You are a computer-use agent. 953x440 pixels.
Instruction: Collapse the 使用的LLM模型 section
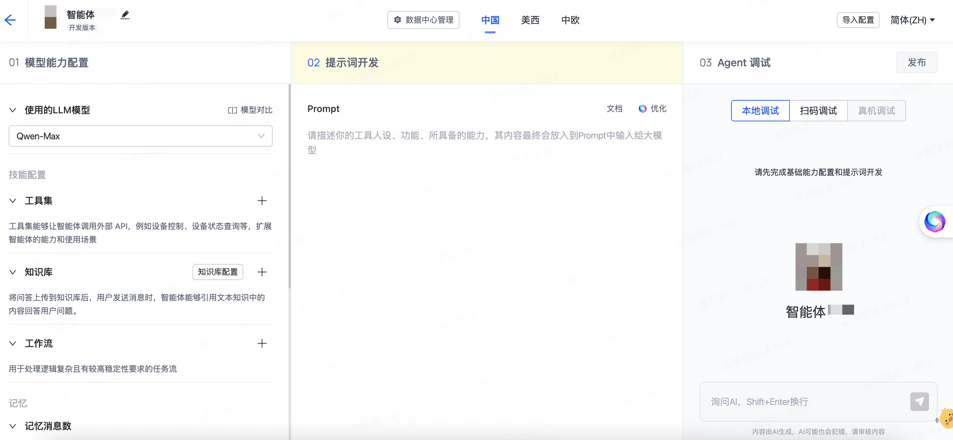[x=13, y=110]
